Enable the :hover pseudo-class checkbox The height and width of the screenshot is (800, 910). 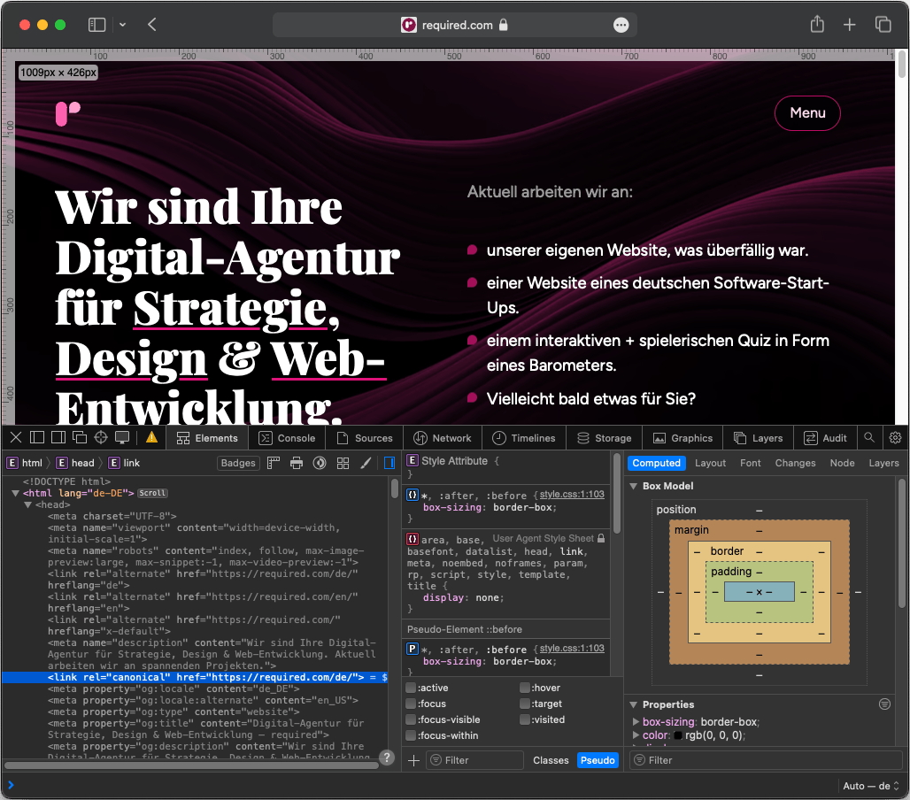(526, 687)
